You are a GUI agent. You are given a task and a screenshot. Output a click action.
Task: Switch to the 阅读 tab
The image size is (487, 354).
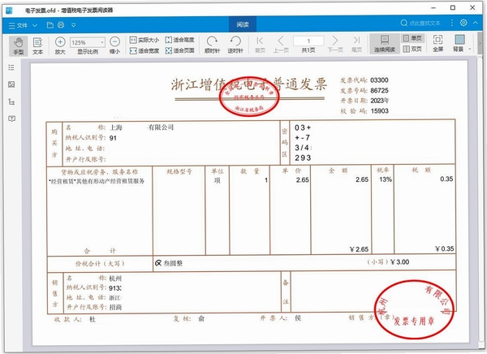[x=243, y=24]
